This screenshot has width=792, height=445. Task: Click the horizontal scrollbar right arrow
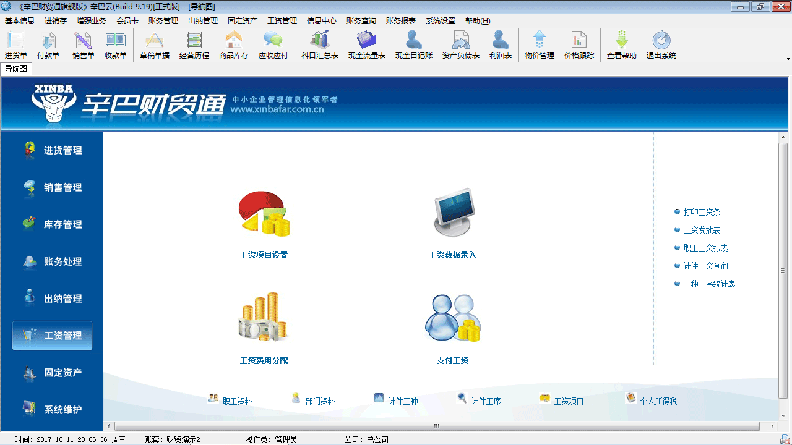(x=772, y=426)
